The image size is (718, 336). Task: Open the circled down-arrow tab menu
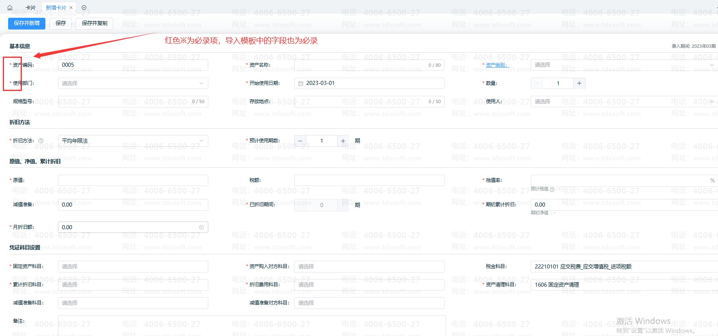click(84, 8)
